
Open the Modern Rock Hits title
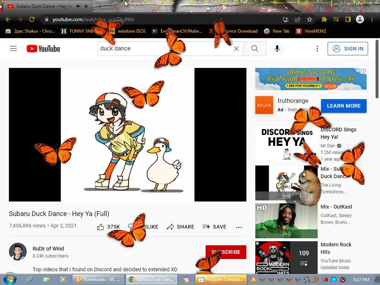336,248
